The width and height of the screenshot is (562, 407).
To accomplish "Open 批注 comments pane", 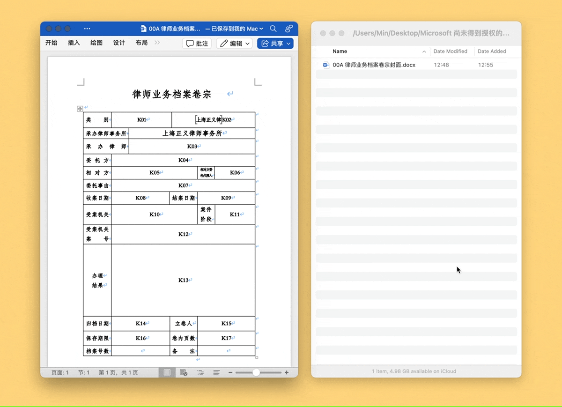I will point(197,43).
